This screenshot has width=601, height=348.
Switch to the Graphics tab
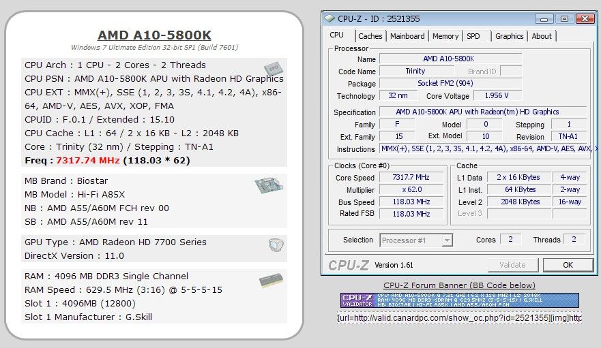pyautogui.click(x=509, y=36)
